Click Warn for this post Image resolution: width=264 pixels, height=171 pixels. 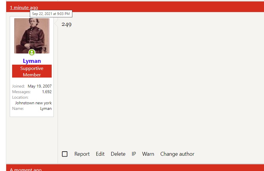(x=148, y=154)
